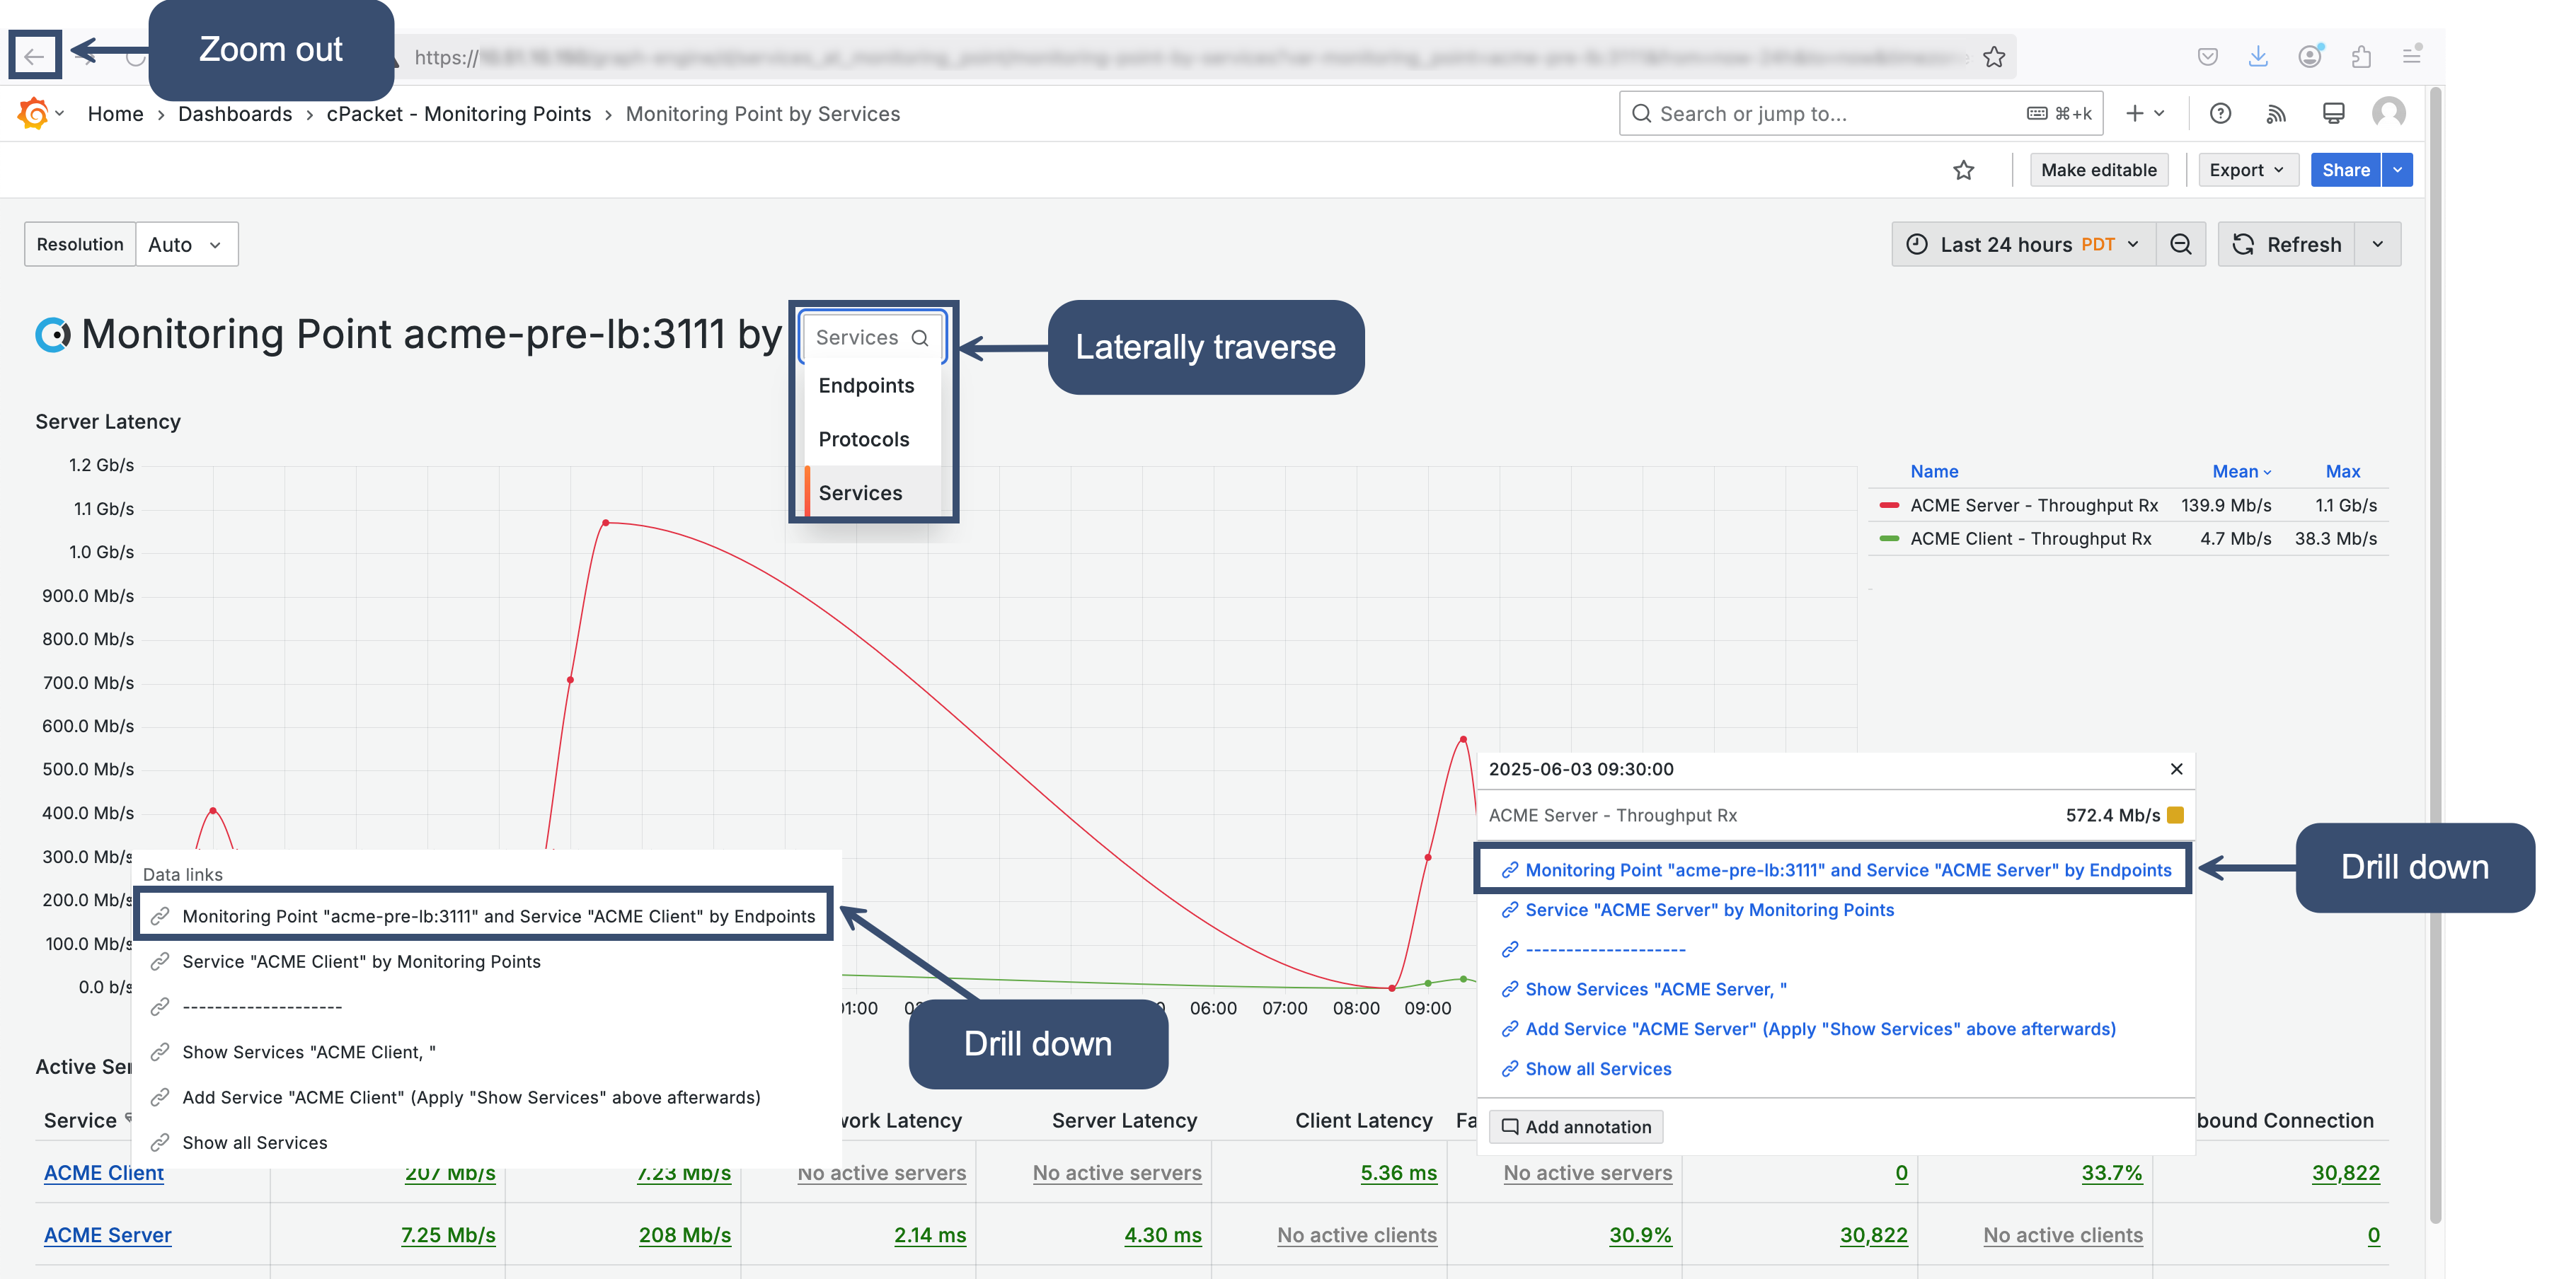
Task: Open the browser account profile icon
Action: pos(2310,57)
